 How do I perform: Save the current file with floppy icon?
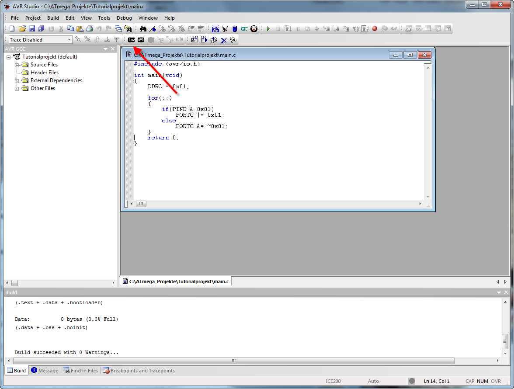tap(32, 29)
